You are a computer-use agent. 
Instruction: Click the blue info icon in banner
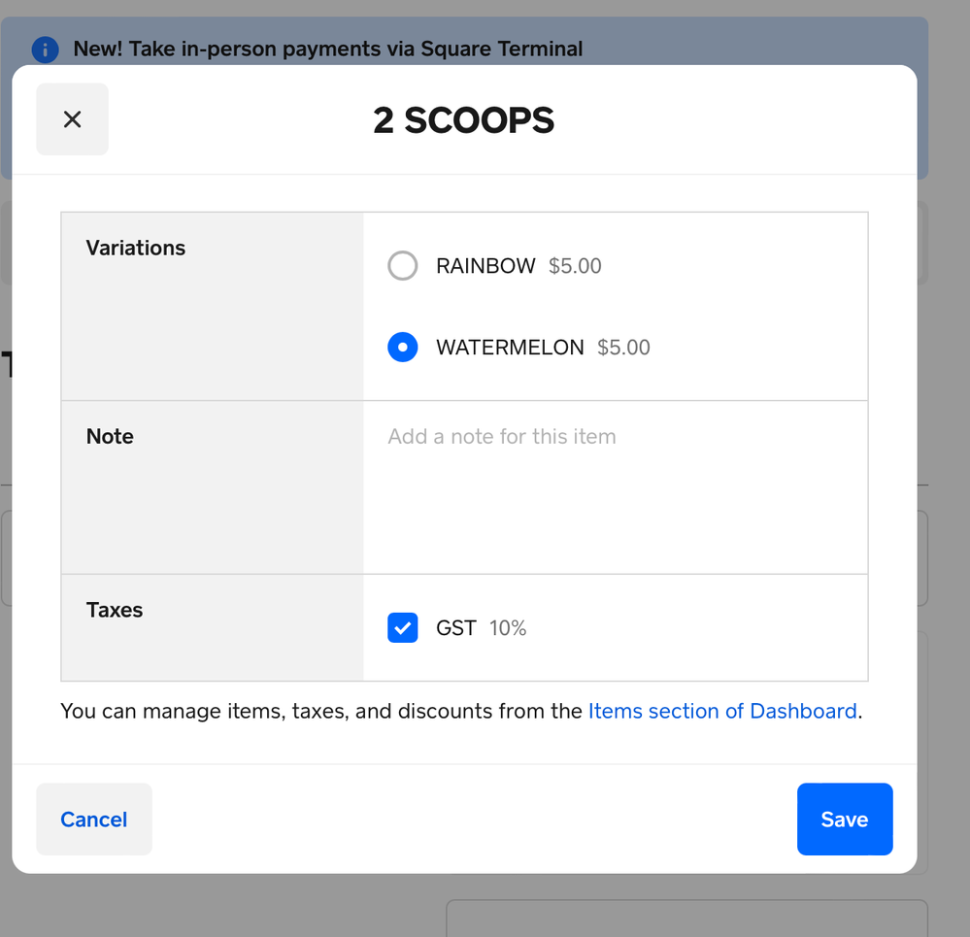[x=45, y=49]
